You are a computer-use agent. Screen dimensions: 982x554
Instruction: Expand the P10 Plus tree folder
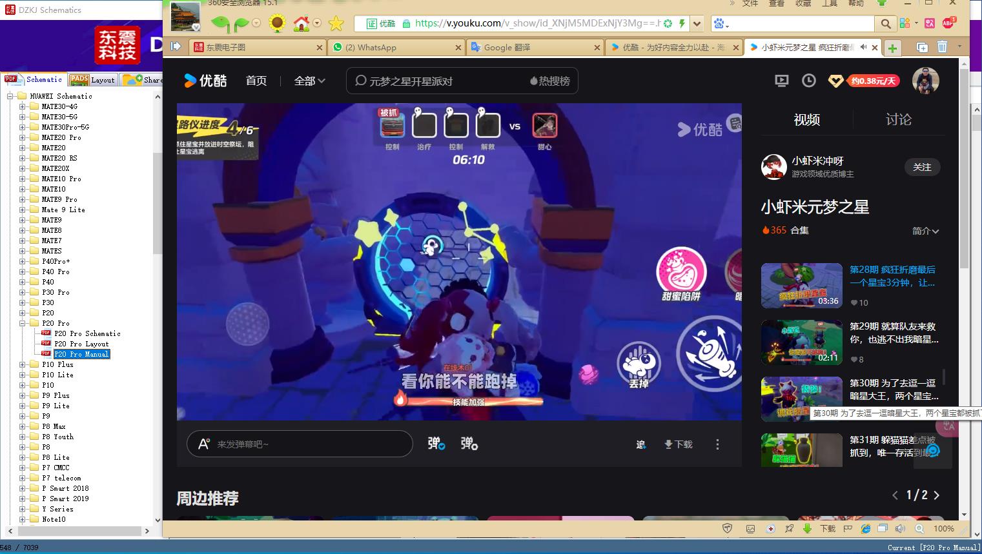(23, 364)
